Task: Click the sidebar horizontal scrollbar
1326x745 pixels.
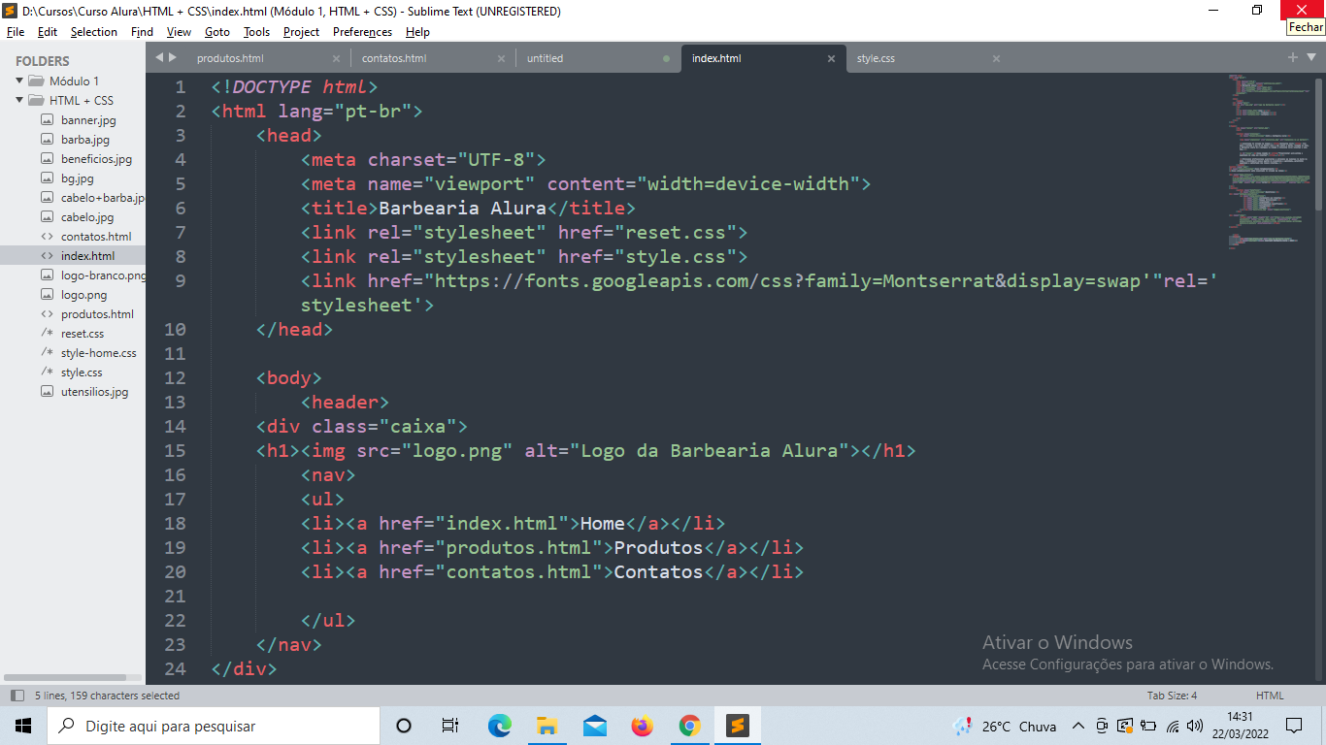Action: click(x=65, y=677)
